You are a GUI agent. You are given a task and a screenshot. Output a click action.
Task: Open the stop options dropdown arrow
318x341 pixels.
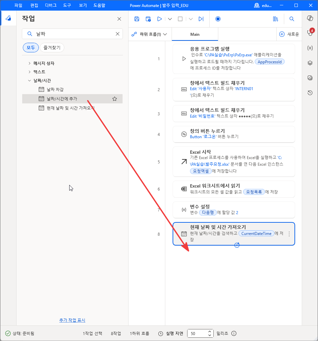coord(190,19)
